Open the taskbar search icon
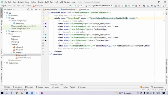The image size is (168, 95). (x=7, y=93)
